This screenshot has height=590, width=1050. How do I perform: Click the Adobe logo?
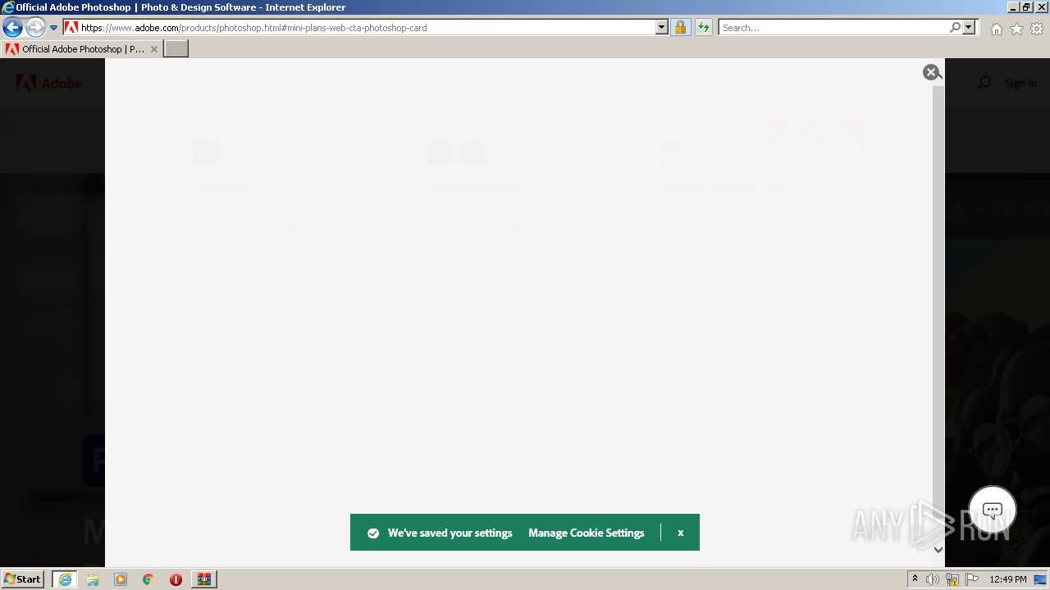pyautogui.click(x=49, y=83)
